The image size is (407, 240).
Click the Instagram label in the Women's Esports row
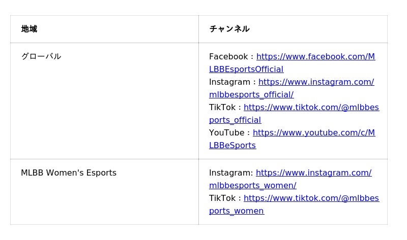pyautogui.click(x=229, y=173)
